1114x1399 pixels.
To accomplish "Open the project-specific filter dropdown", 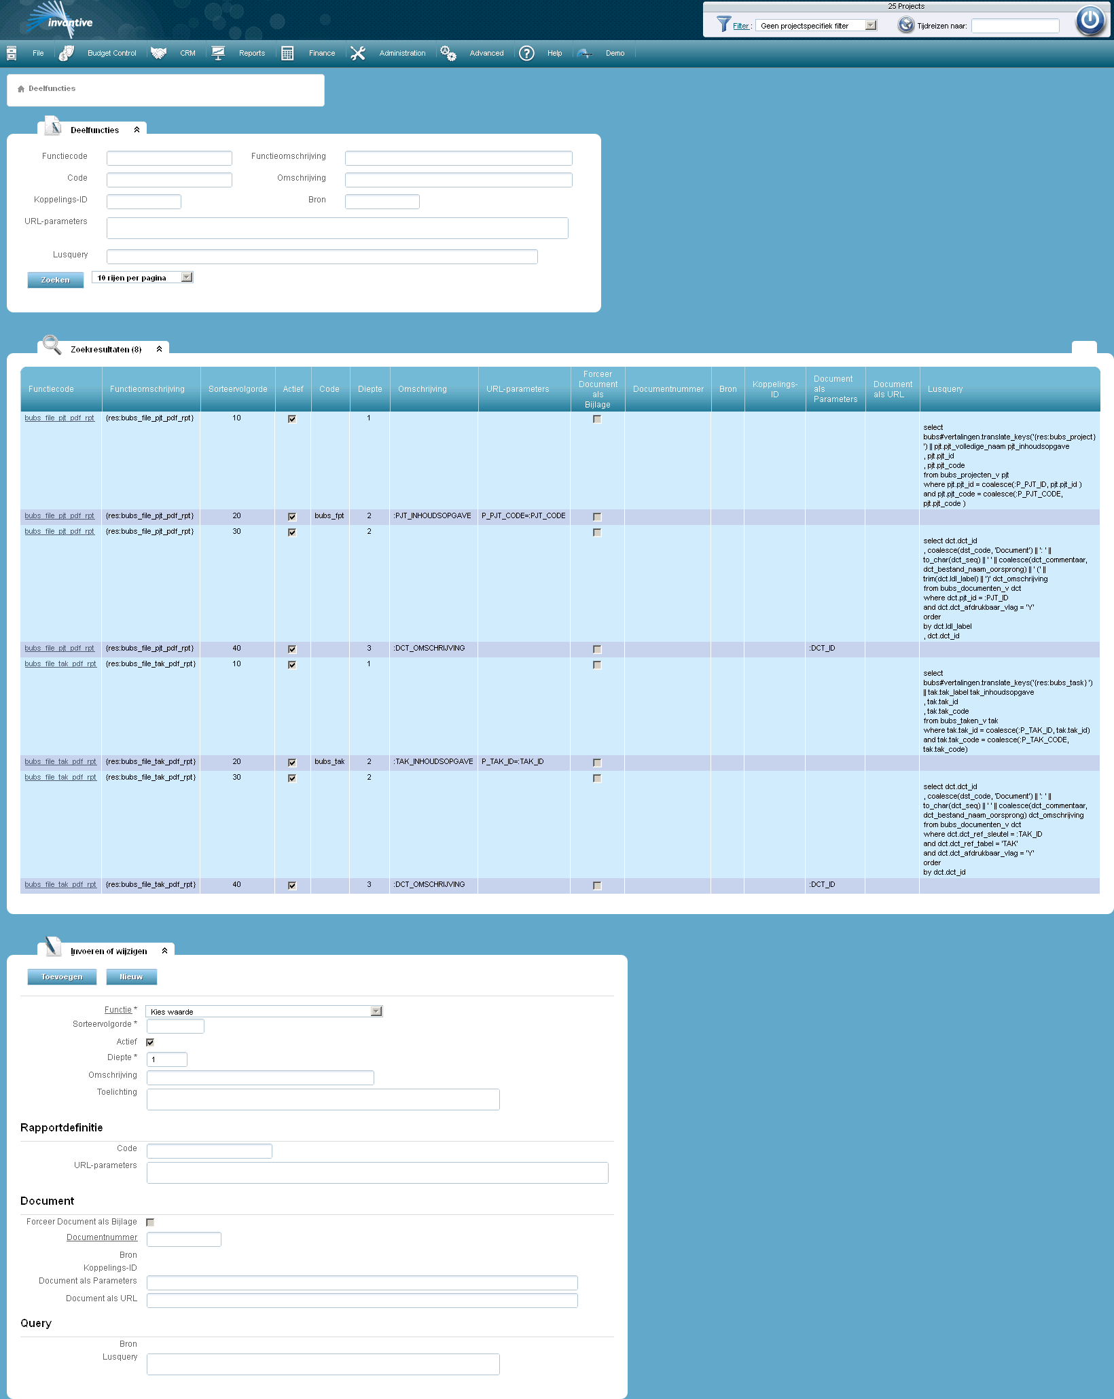I will [x=816, y=26].
